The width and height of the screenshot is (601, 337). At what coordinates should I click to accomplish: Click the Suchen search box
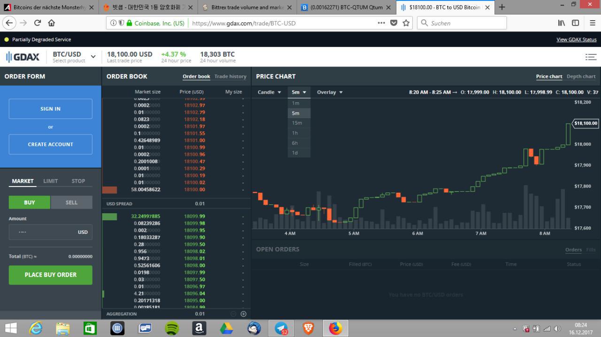462,23
